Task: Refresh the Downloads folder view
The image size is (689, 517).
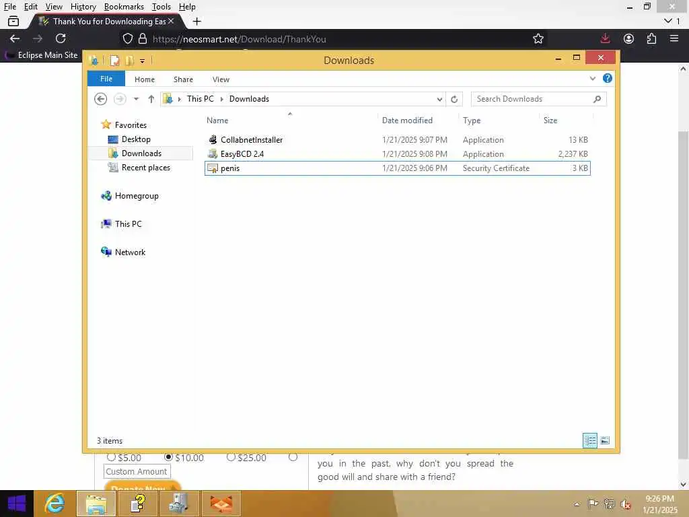Action: click(454, 99)
